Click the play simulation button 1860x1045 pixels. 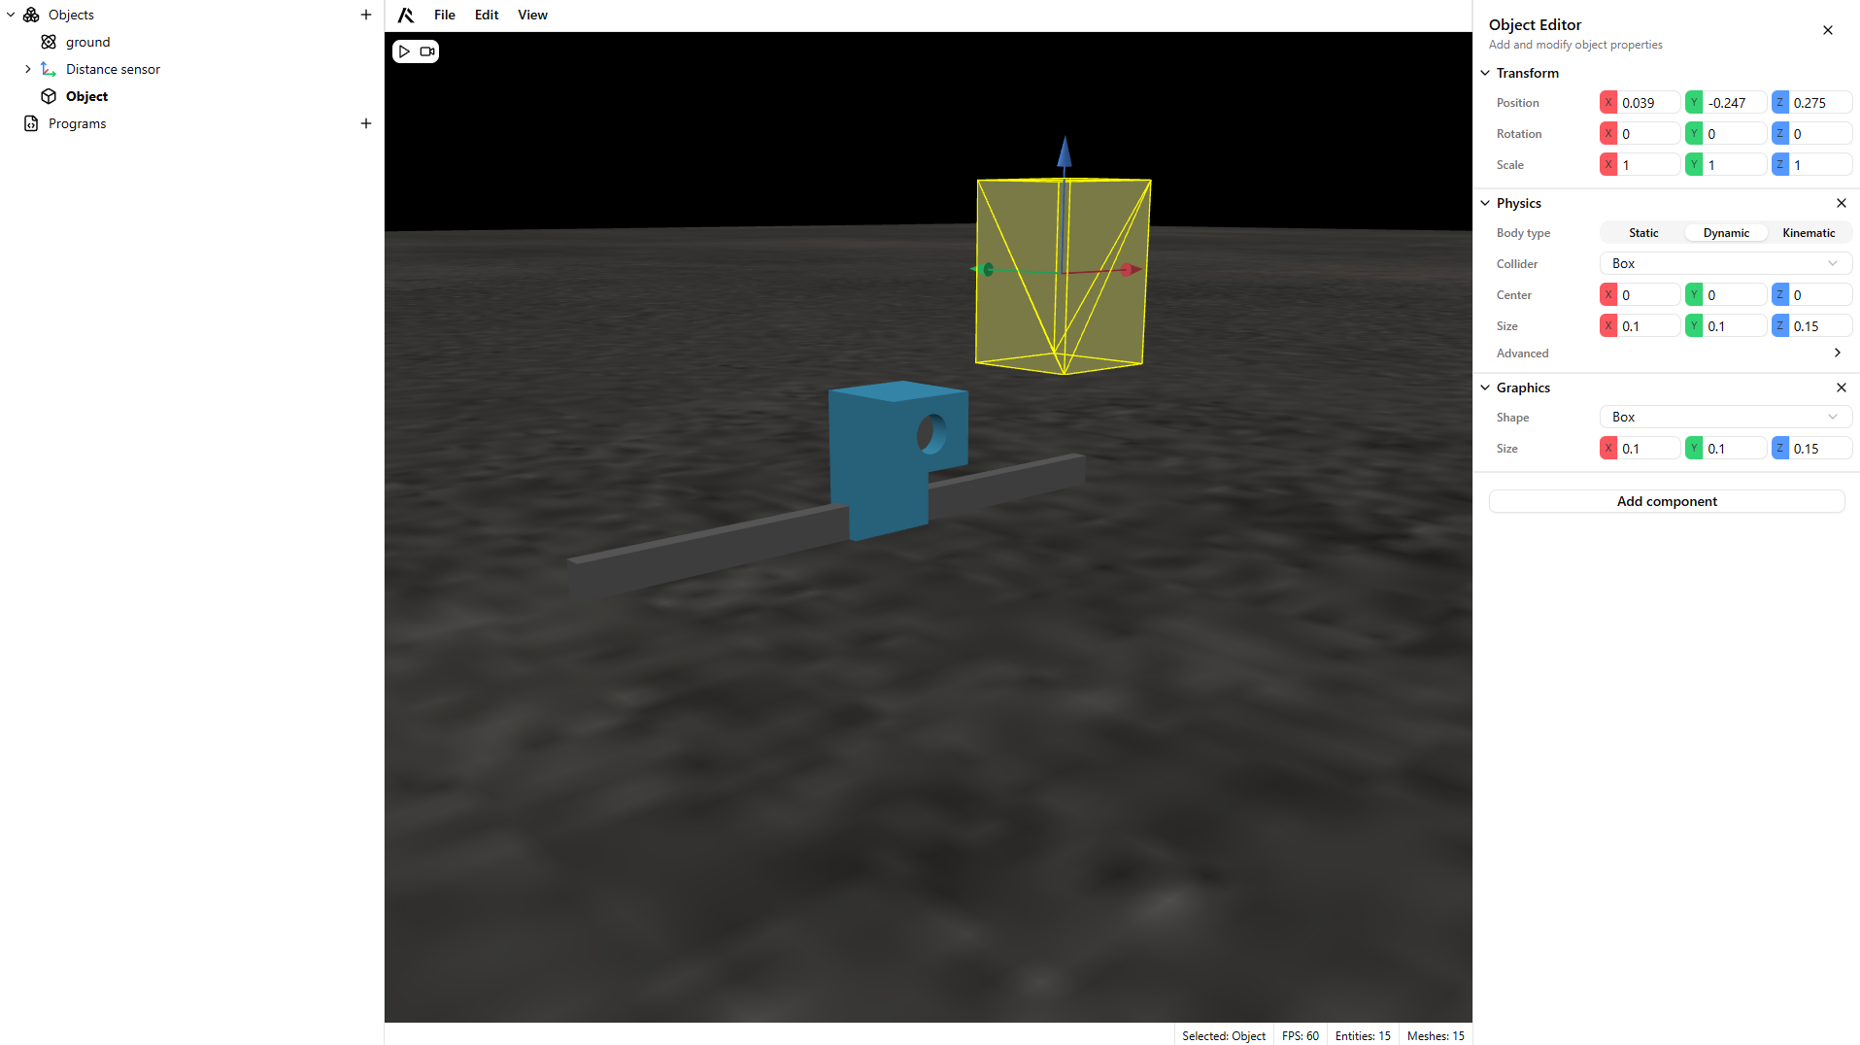pyautogui.click(x=405, y=51)
